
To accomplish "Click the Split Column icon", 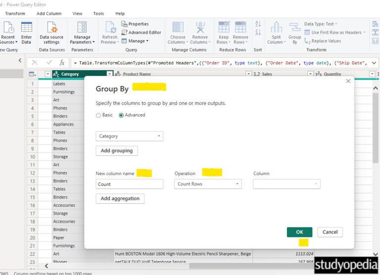I will click(x=276, y=27).
